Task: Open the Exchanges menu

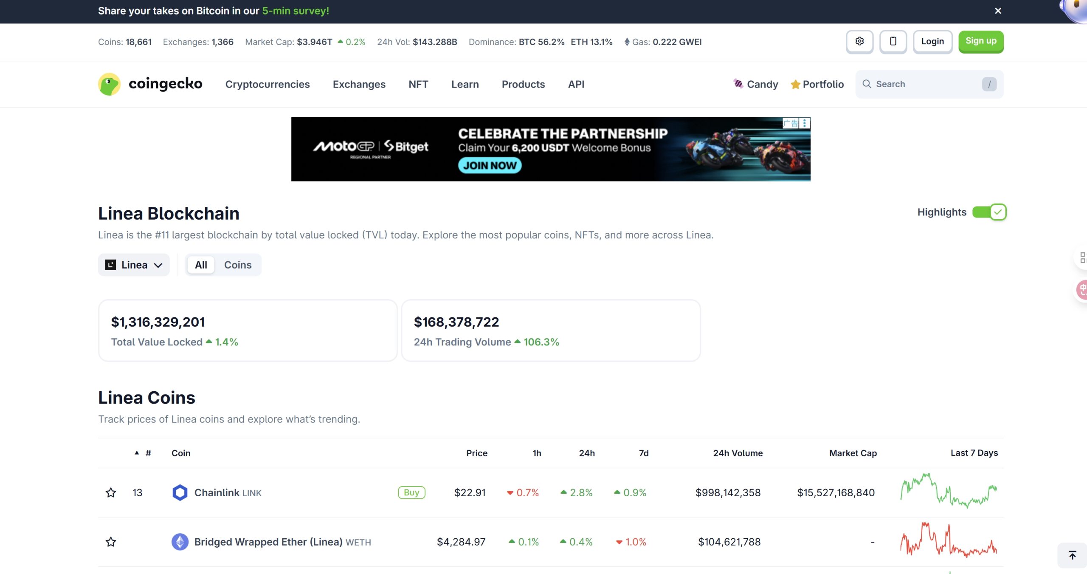Action: (359, 84)
